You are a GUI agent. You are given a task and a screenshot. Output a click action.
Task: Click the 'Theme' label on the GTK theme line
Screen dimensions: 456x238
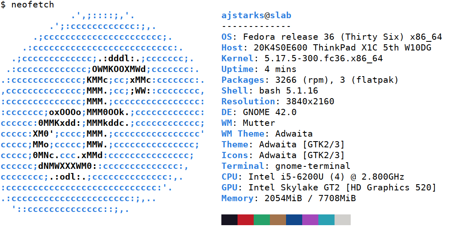point(235,144)
